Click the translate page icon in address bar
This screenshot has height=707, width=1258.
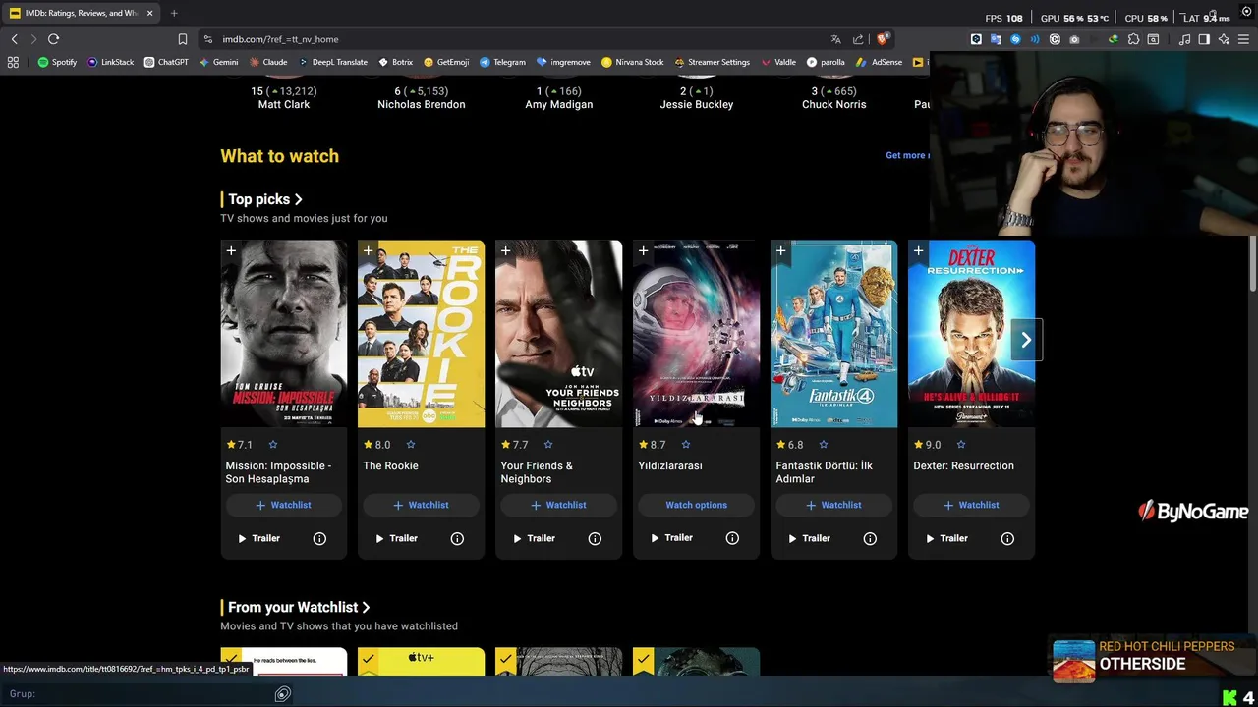pyautogui.click(x=835, y=39)
